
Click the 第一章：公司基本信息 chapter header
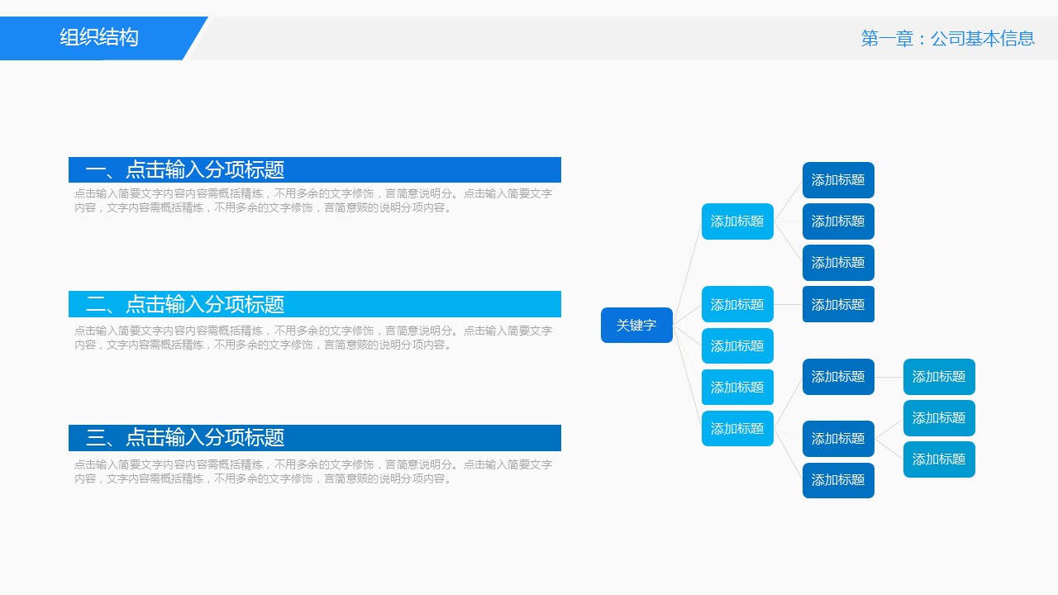pyautogui.click(x=947, y=39)
